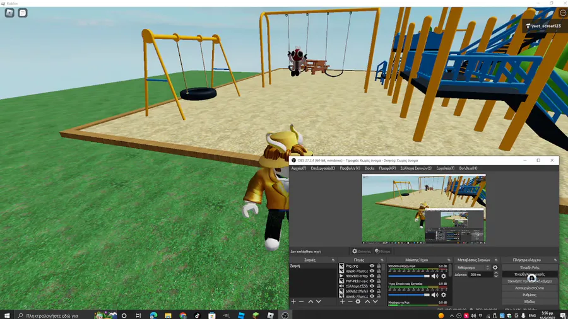The image size is (568, 319).
Task: Remove the selected source with minus icon
Action: (x=350, y=301)
